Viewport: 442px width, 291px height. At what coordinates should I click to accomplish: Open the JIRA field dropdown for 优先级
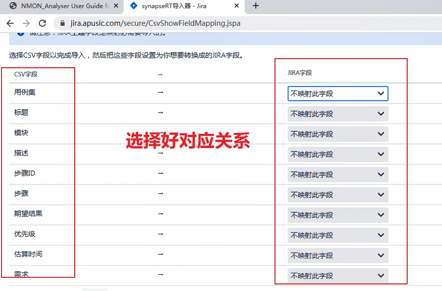pos(338,235)
